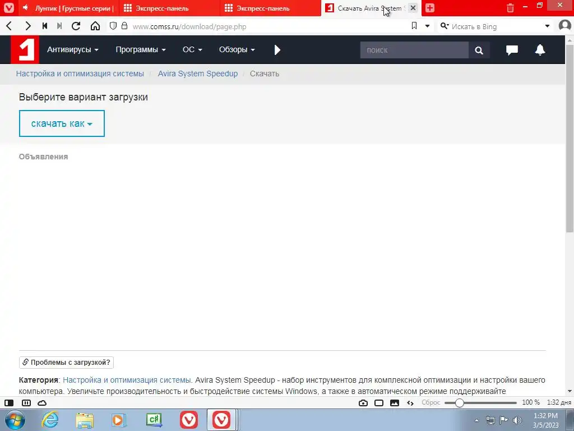
Task: Open the comments chat bubble icon
Action: 512,50
